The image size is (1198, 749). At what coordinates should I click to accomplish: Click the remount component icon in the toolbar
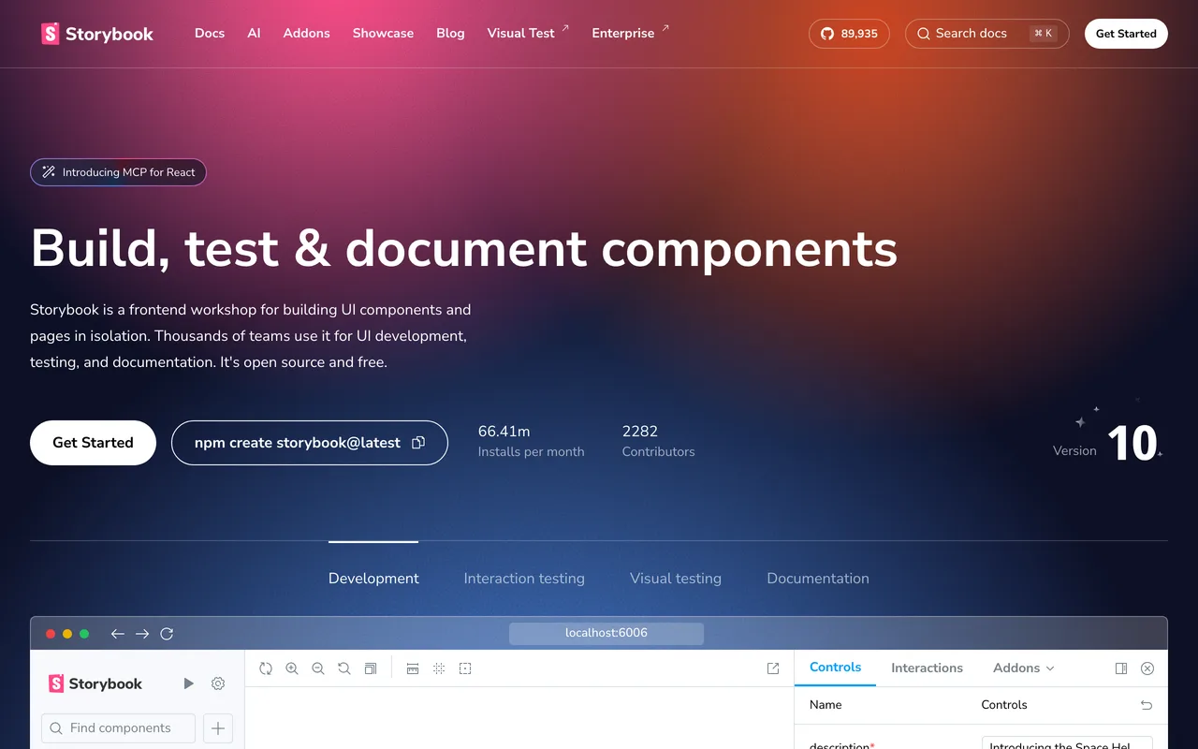[x=266, y=668]
